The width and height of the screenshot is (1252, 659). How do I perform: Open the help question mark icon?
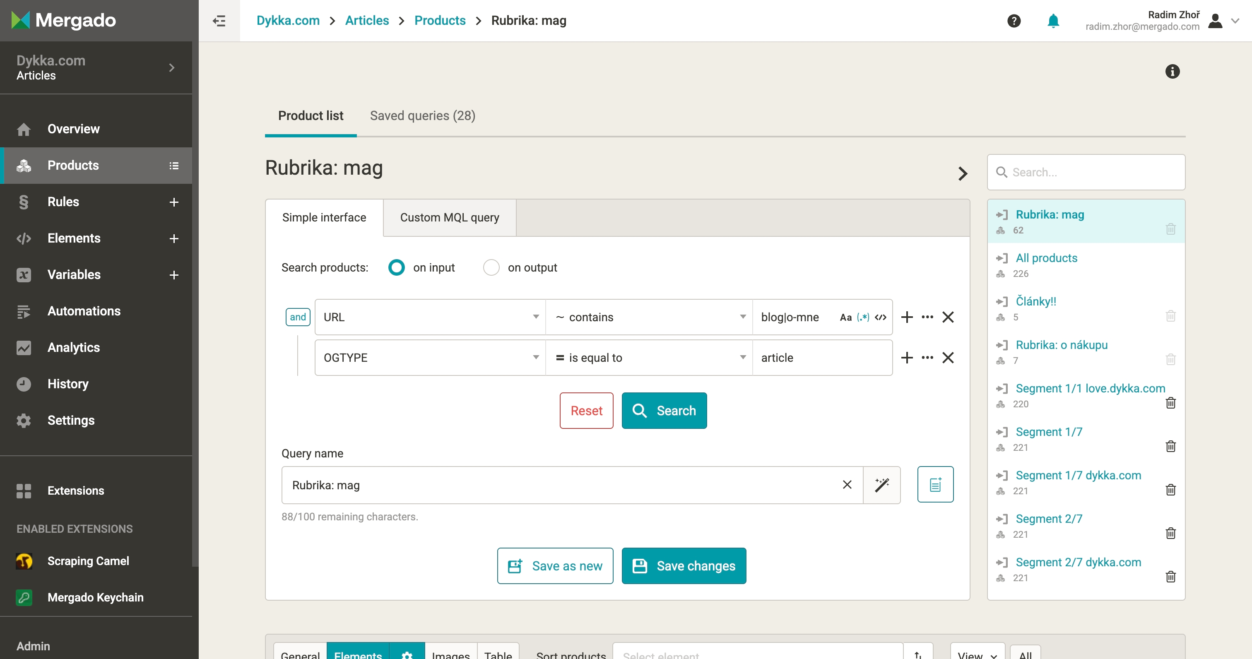1014,20
